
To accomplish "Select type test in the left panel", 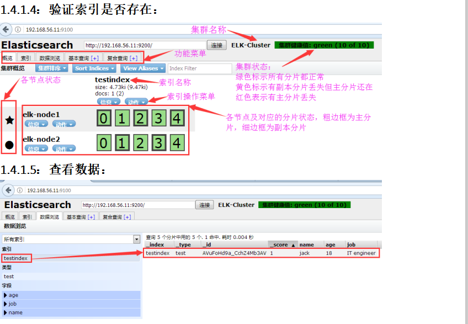I will click(x=71, y=276).
